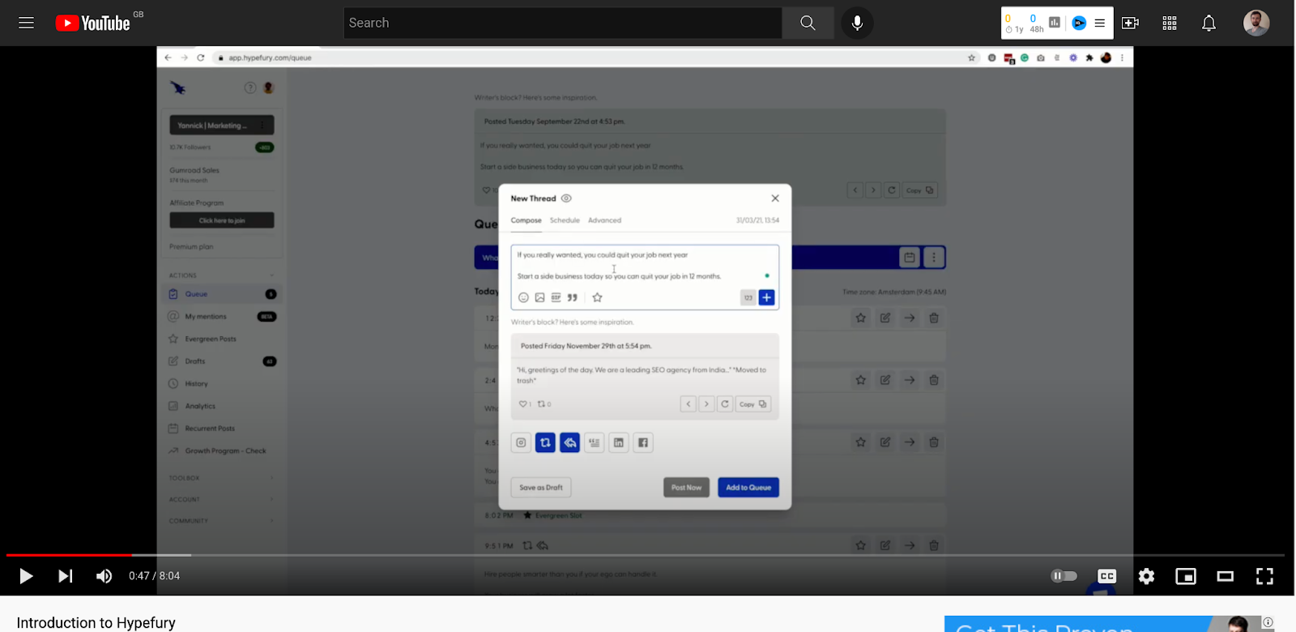Click the YouTube search field
This screenshot has height=632, width=1296.
coord(563,23)
